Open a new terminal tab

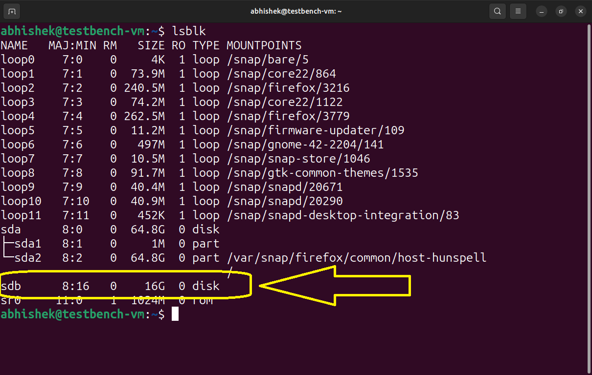tap(11, 11)
